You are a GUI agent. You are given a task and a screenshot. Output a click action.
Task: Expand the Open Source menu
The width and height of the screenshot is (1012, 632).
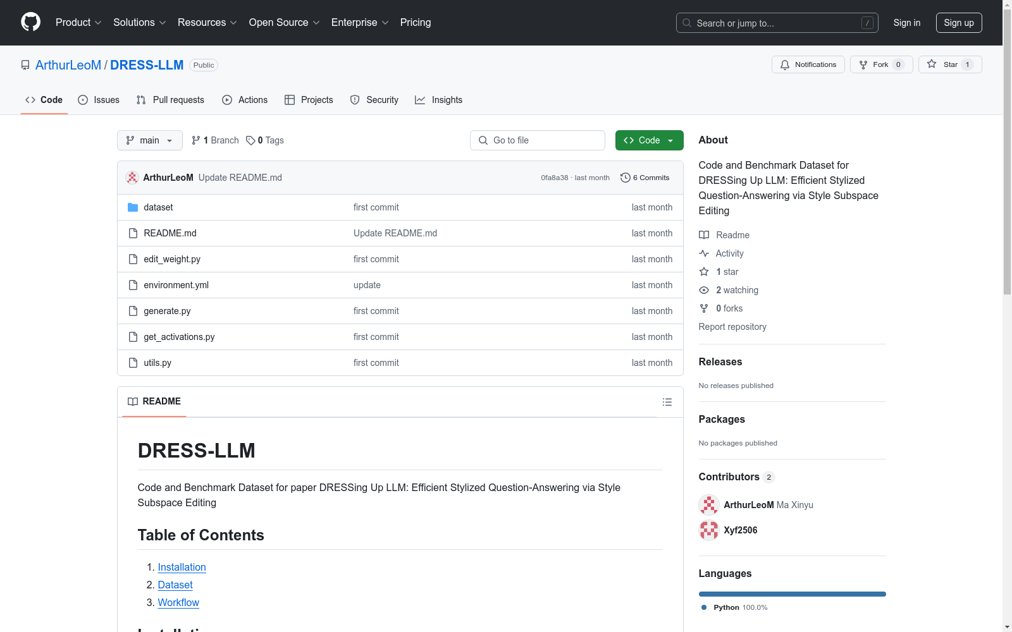tap(285, 22)
